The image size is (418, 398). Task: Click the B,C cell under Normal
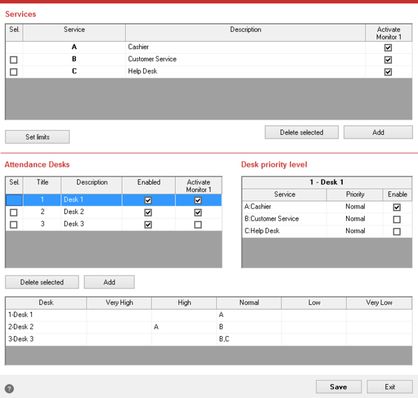[x=249, y=340]
